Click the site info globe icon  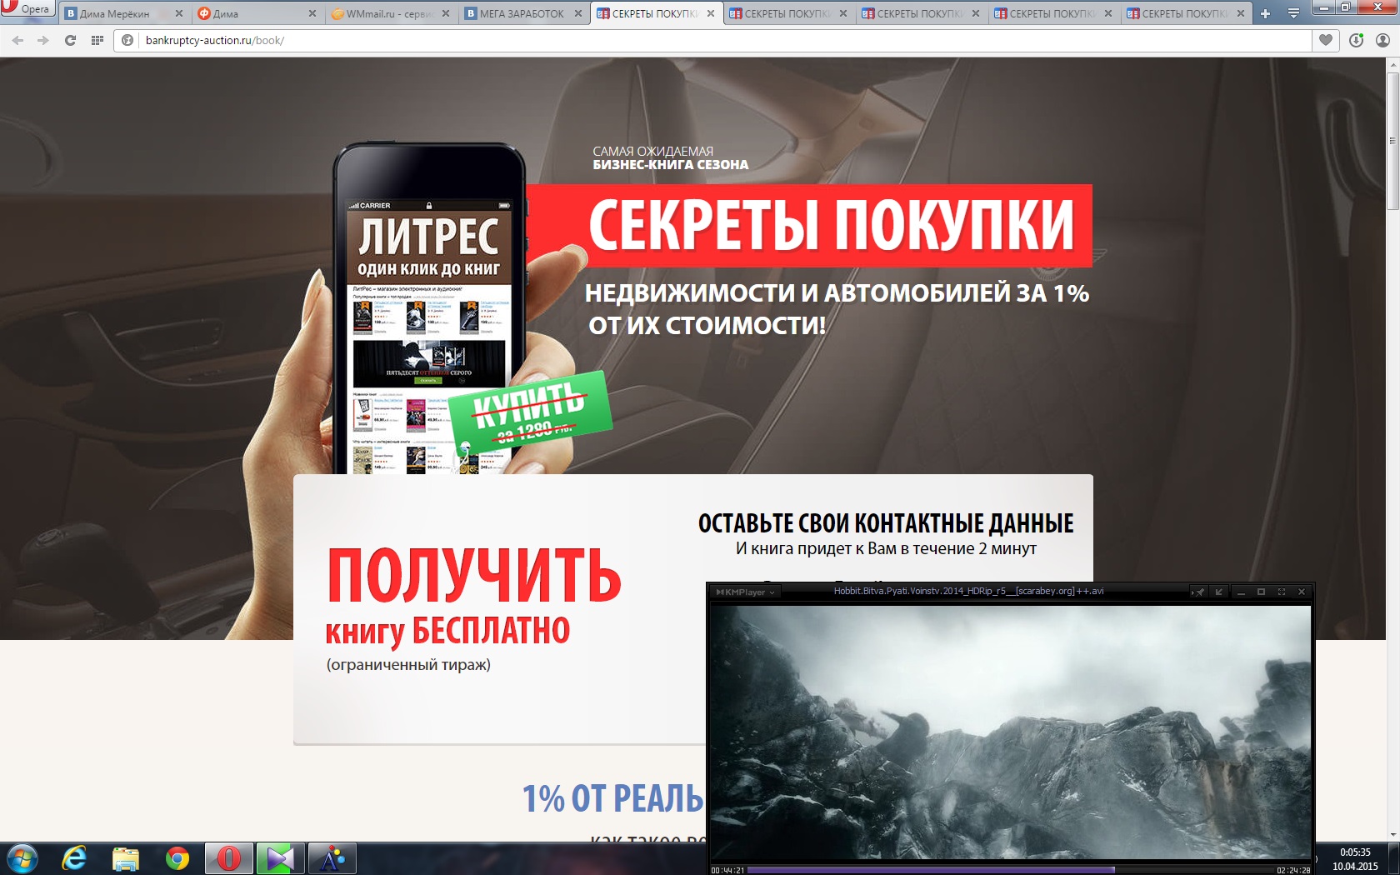coord(127,40)
